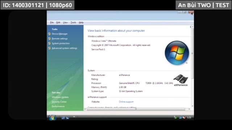Open Advanced system settings link
Viewport: 232px width, 130px height.
coord(65,48)
